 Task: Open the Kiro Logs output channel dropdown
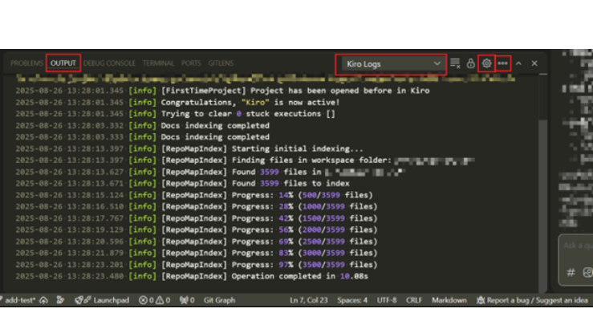point(391,63)
